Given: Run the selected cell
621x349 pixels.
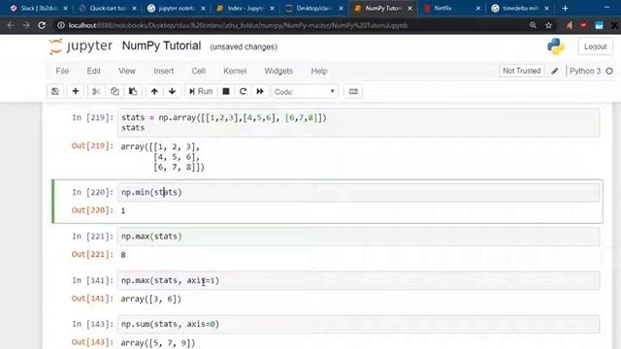Looking at the screenshot, I should [x=201, y=91].
